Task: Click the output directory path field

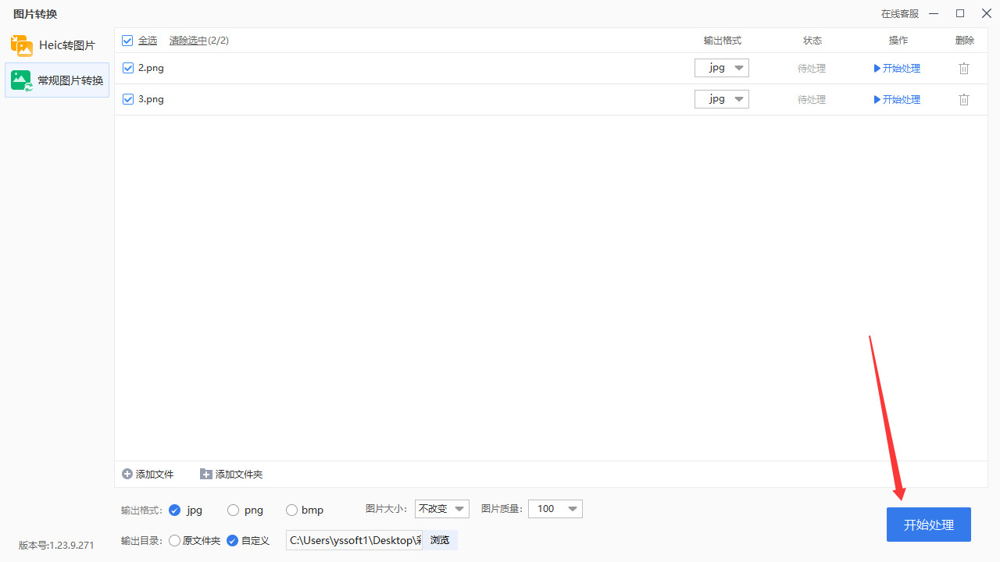Action: coord(355,540)
